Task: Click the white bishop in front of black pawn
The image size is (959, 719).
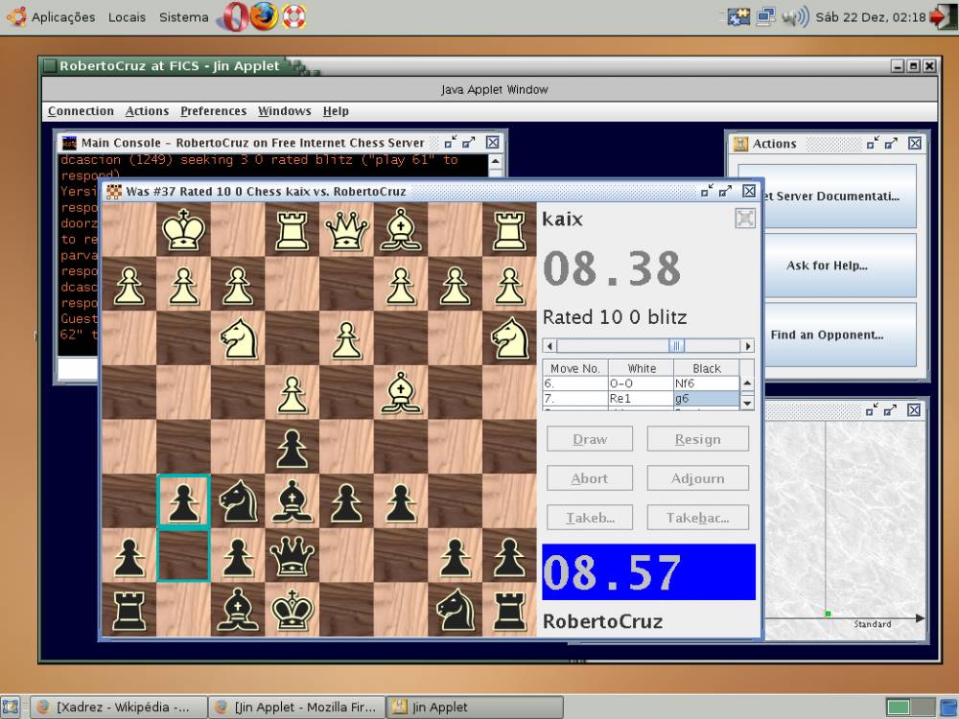Action: coord(400,392)
